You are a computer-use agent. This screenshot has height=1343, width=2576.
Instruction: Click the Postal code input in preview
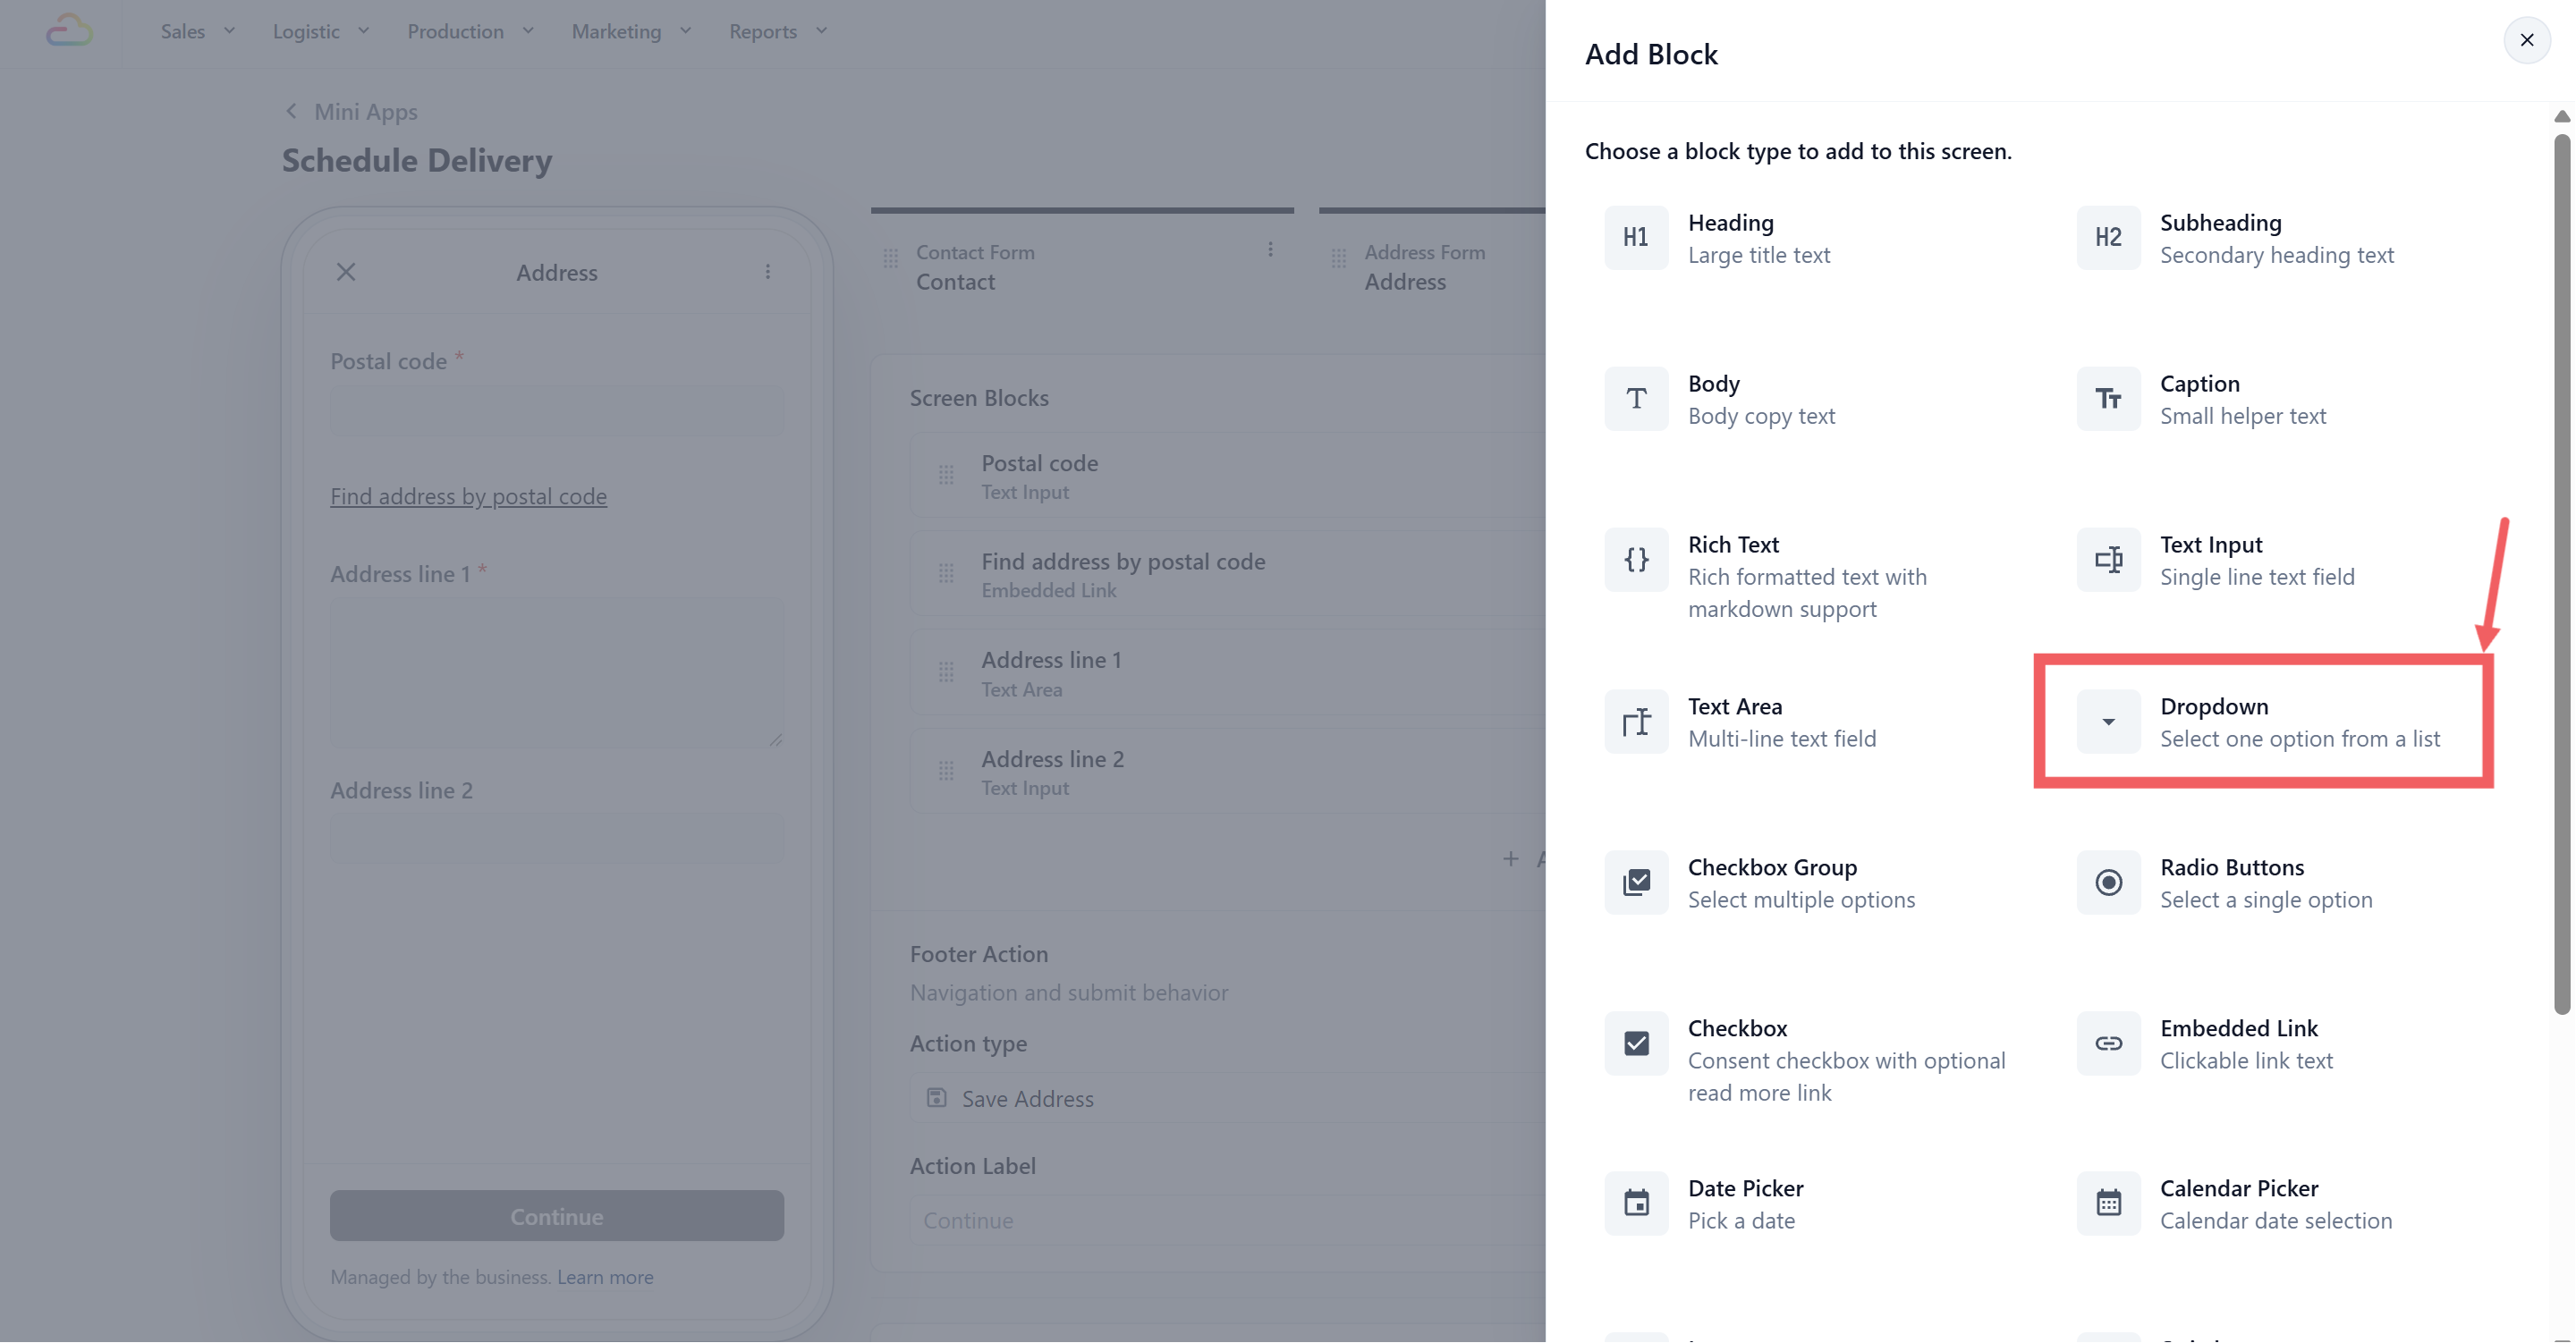556,412
